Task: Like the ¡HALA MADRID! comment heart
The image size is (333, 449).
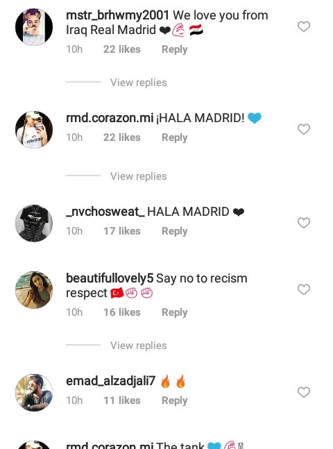Action: [x=304, y=129]
